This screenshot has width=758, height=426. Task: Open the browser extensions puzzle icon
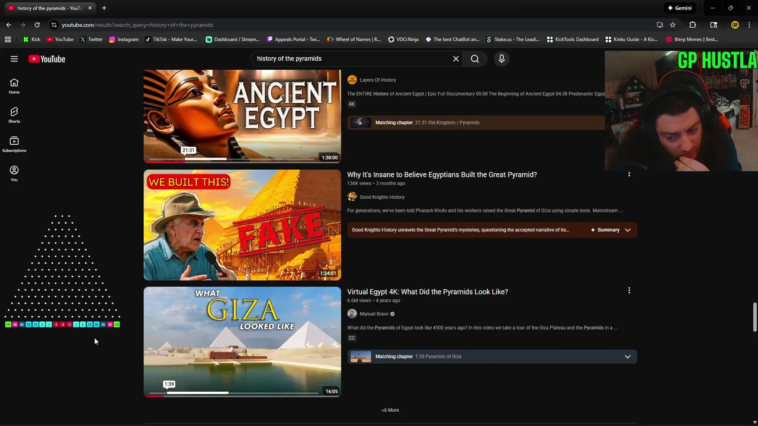click(x=692, y=25)
